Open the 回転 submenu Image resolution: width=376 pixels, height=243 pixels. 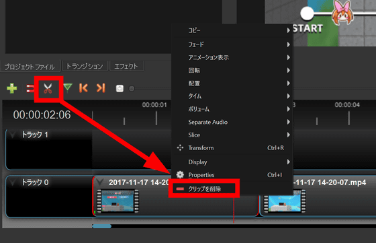(x=232, y=71)
